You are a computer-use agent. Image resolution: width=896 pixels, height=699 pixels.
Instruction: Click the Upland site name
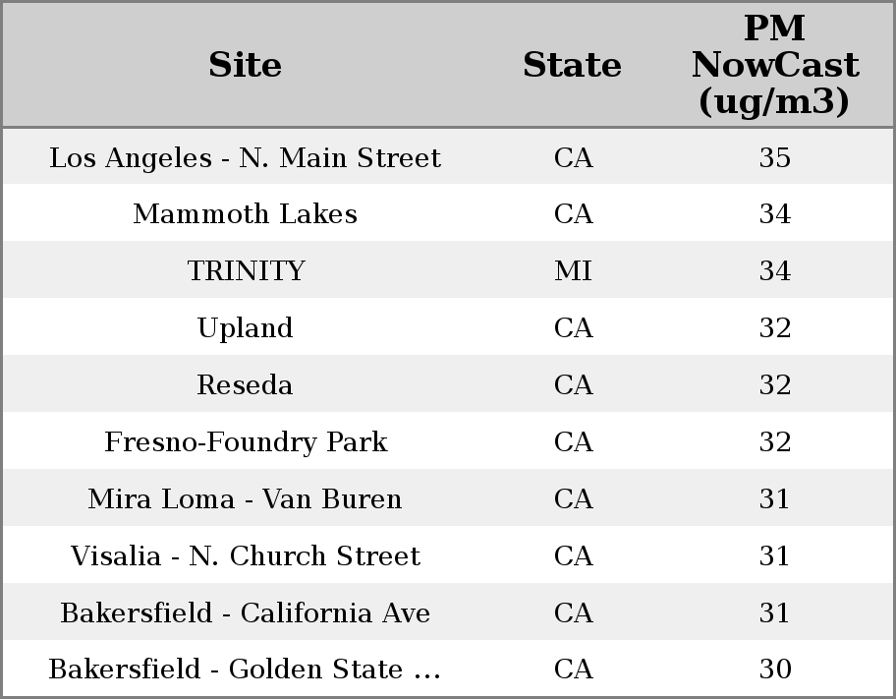click(246, 327)
